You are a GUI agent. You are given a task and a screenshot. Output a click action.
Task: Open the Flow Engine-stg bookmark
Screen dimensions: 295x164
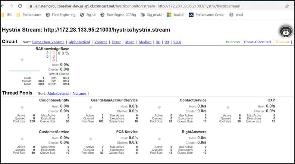[61, 15]
